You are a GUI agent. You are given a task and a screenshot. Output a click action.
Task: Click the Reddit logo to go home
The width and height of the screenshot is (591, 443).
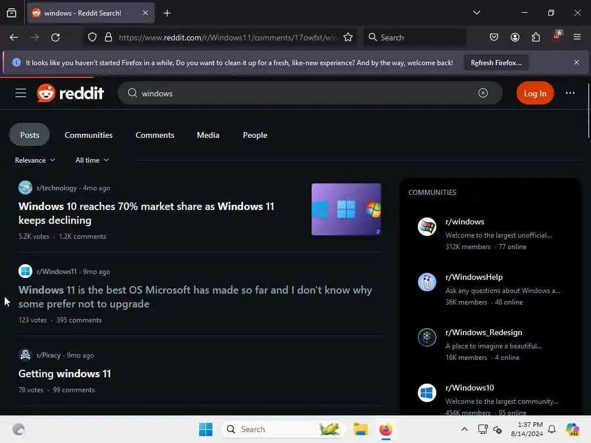(70, 93)
